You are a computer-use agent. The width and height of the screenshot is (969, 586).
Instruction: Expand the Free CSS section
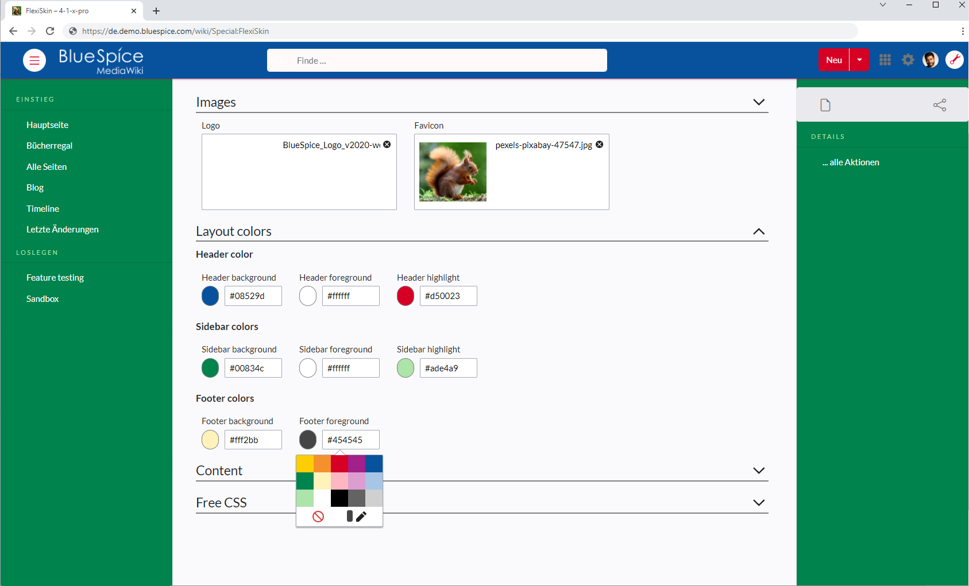pos(759,503)
